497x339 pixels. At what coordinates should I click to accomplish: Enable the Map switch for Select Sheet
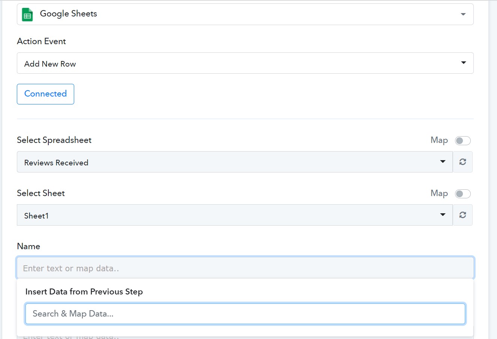click(463, 194)
